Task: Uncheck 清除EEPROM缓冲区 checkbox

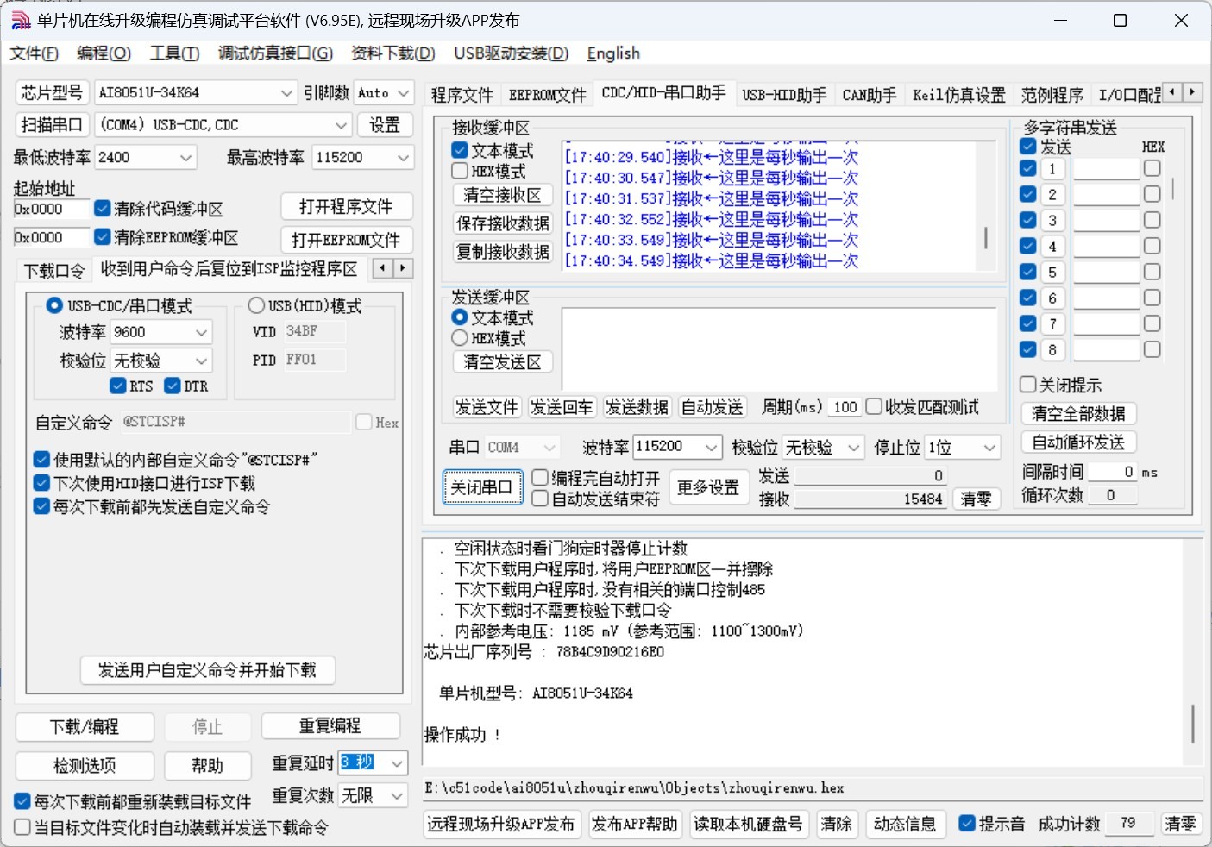Action: tap(103, 236)
